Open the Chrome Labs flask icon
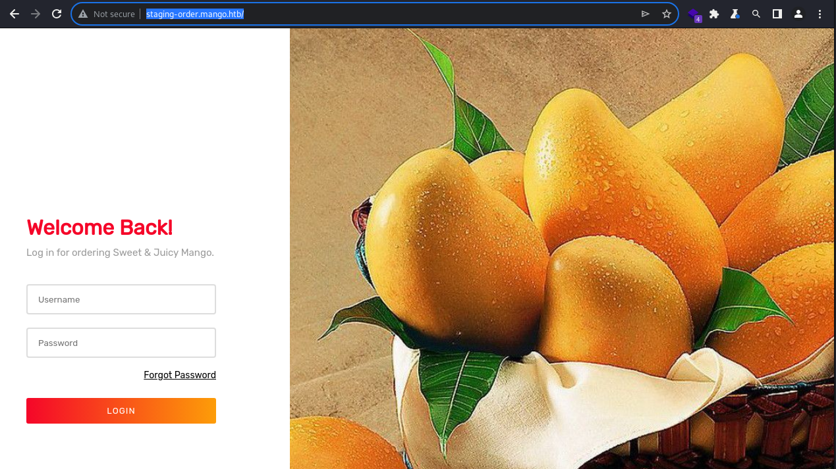The height and width of the screenshot is (469, 836). [x=735, y=14]
